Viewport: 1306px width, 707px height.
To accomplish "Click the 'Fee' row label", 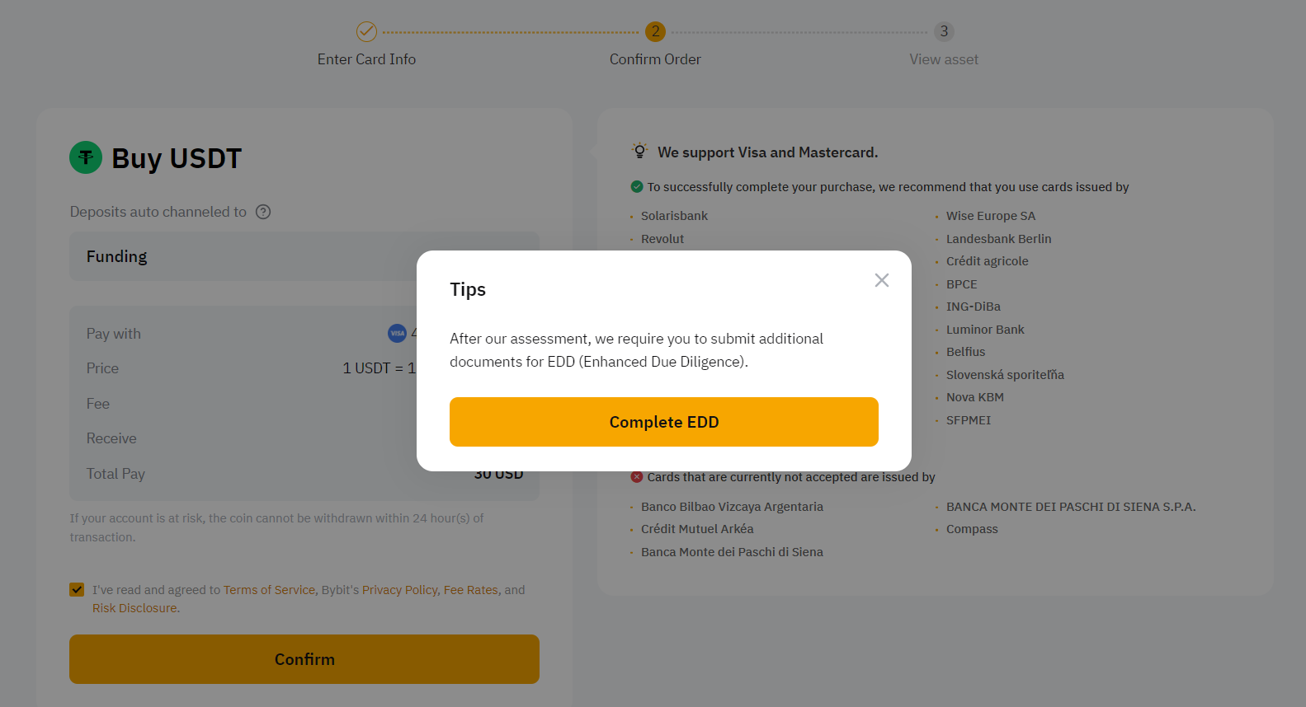I will coord(98,404).
